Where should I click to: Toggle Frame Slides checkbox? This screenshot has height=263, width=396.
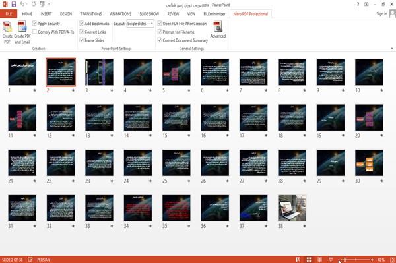[x=82, y=40]
